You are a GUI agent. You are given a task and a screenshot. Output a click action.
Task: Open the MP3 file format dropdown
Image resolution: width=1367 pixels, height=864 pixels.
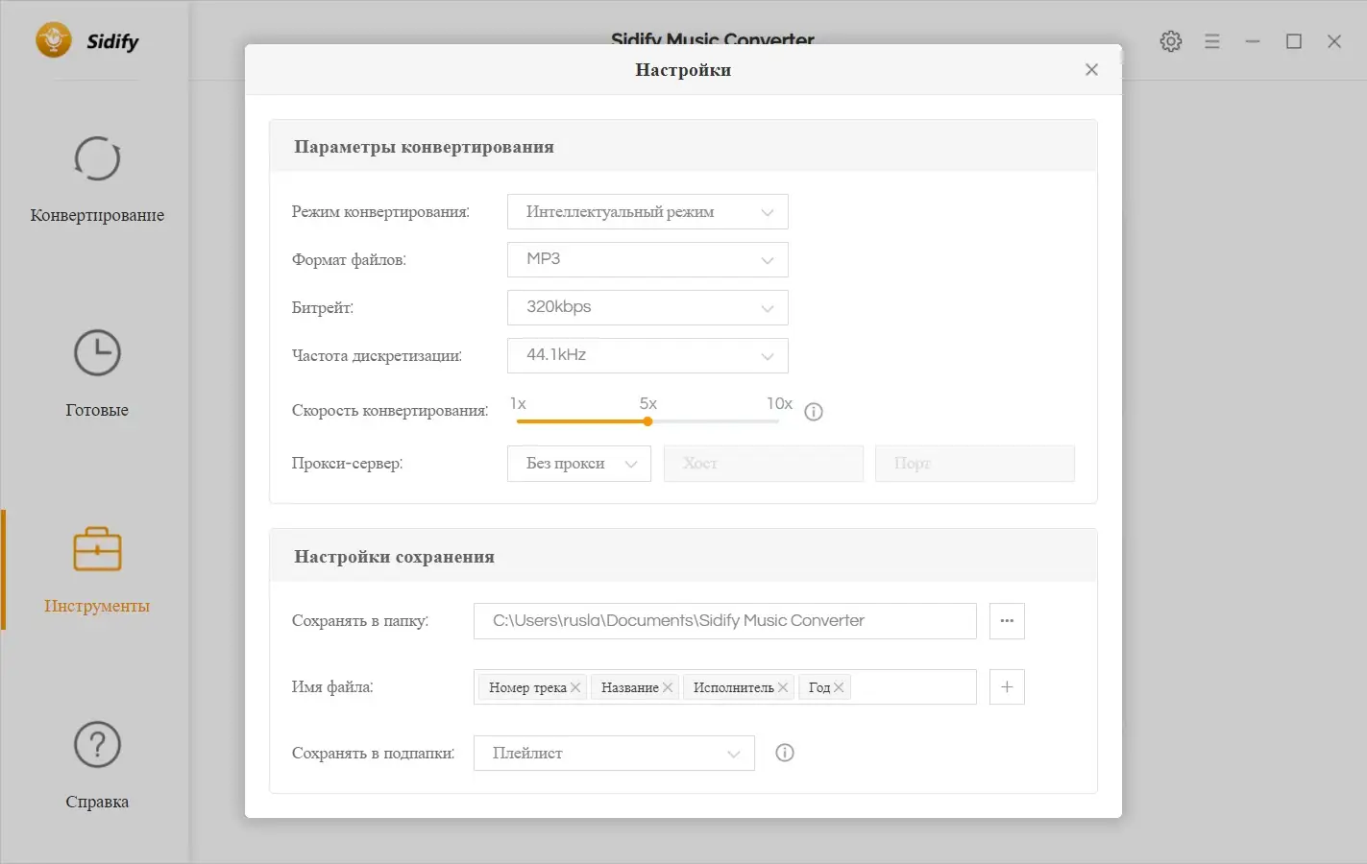[647, 260]
